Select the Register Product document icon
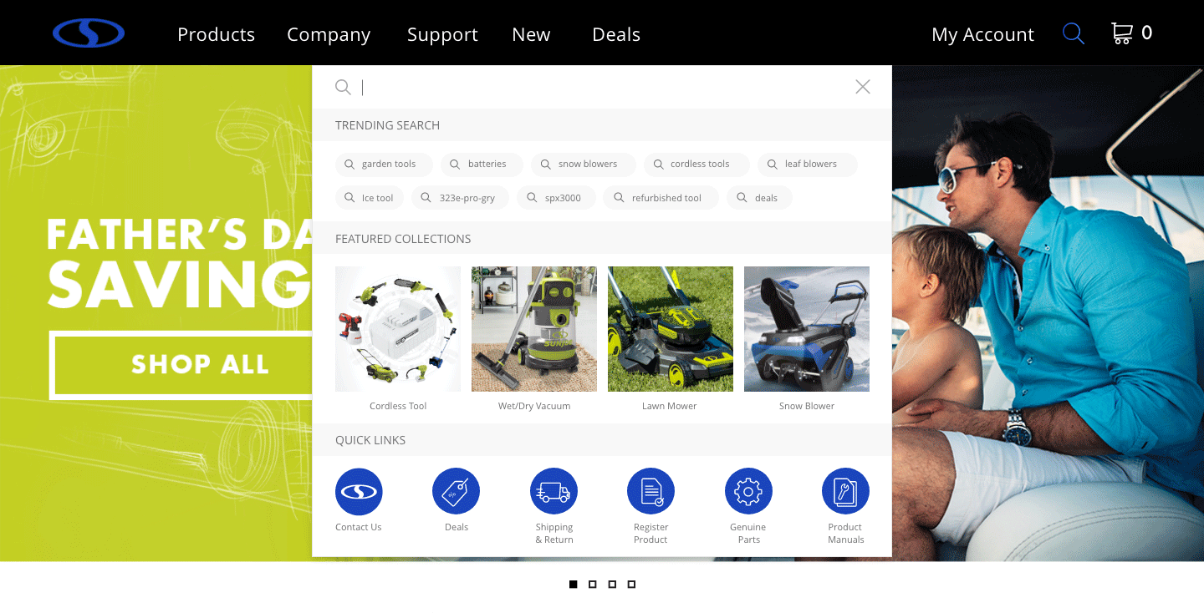 tap(650, 491)
